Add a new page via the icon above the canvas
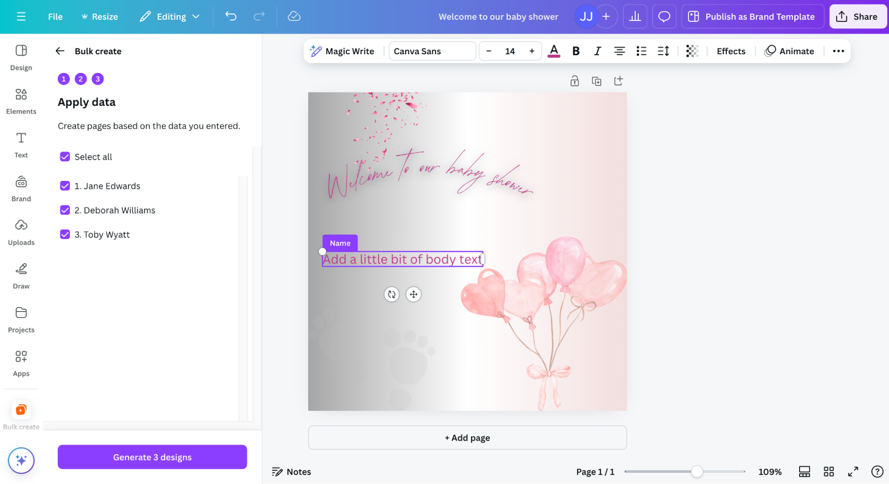Image resolution: width=889 pixels, height=484 pixels. [x=618, y=81]
